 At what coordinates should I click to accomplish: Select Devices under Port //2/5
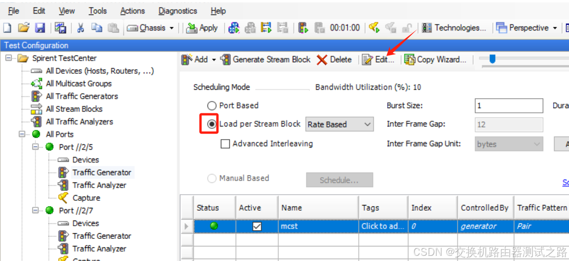coord(86,160)
